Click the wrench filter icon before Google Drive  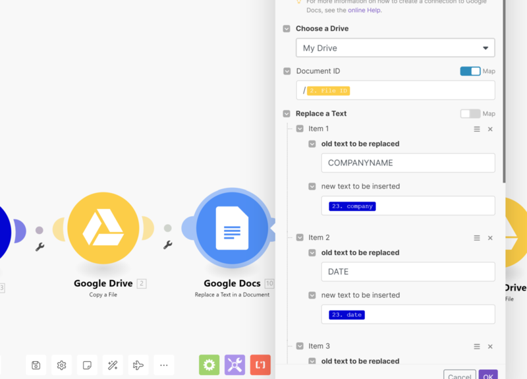click(40, 247)
